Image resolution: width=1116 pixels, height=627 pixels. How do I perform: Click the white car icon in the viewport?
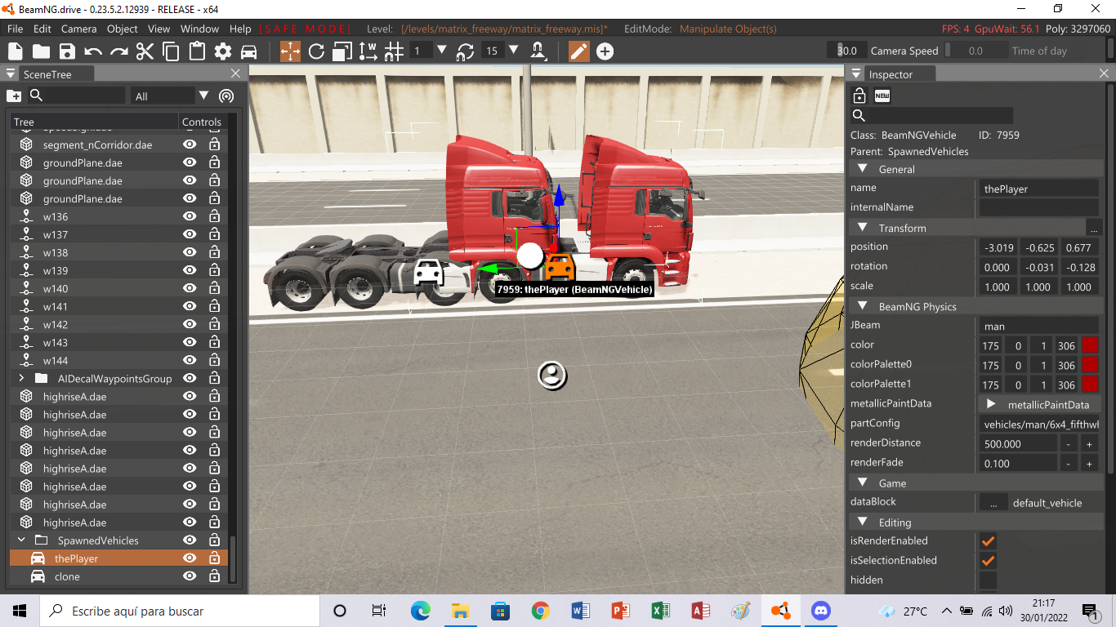428,271
